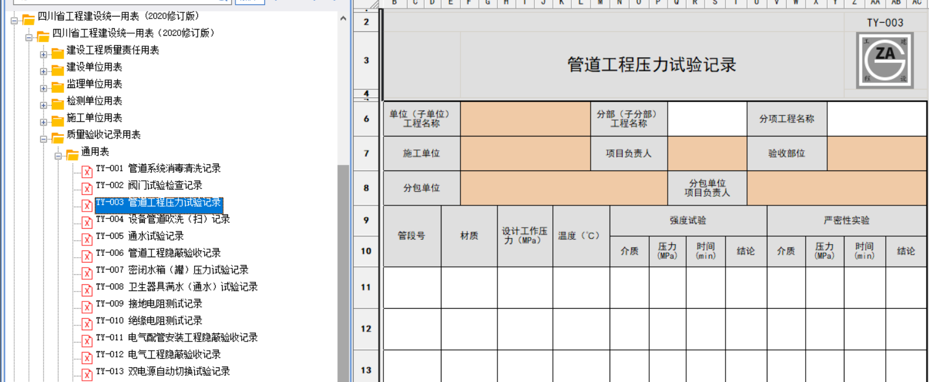Open the TY-013 双电源自动切换试验记录 file icon
Screen dimensions: 929x382
[x=87, y=375]
